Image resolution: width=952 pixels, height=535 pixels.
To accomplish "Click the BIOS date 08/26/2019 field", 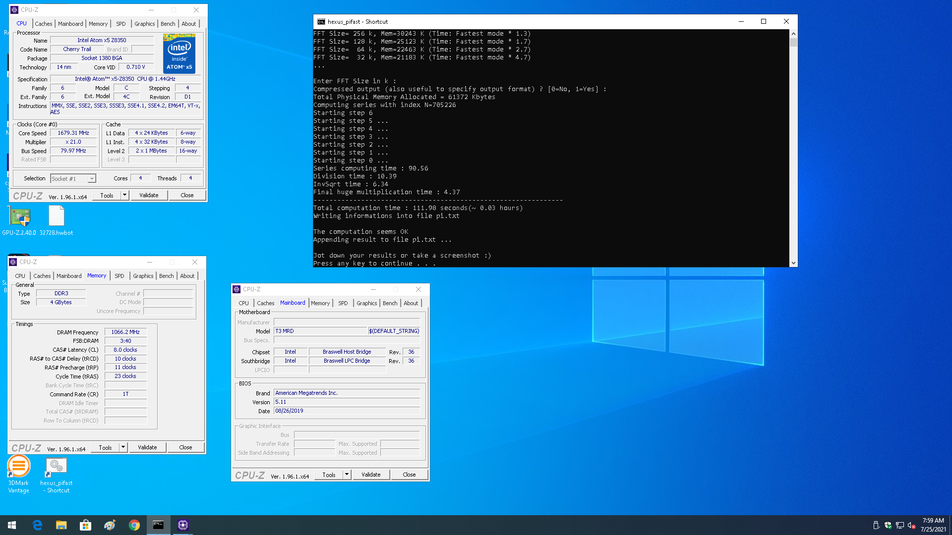I will coord(347,411).
